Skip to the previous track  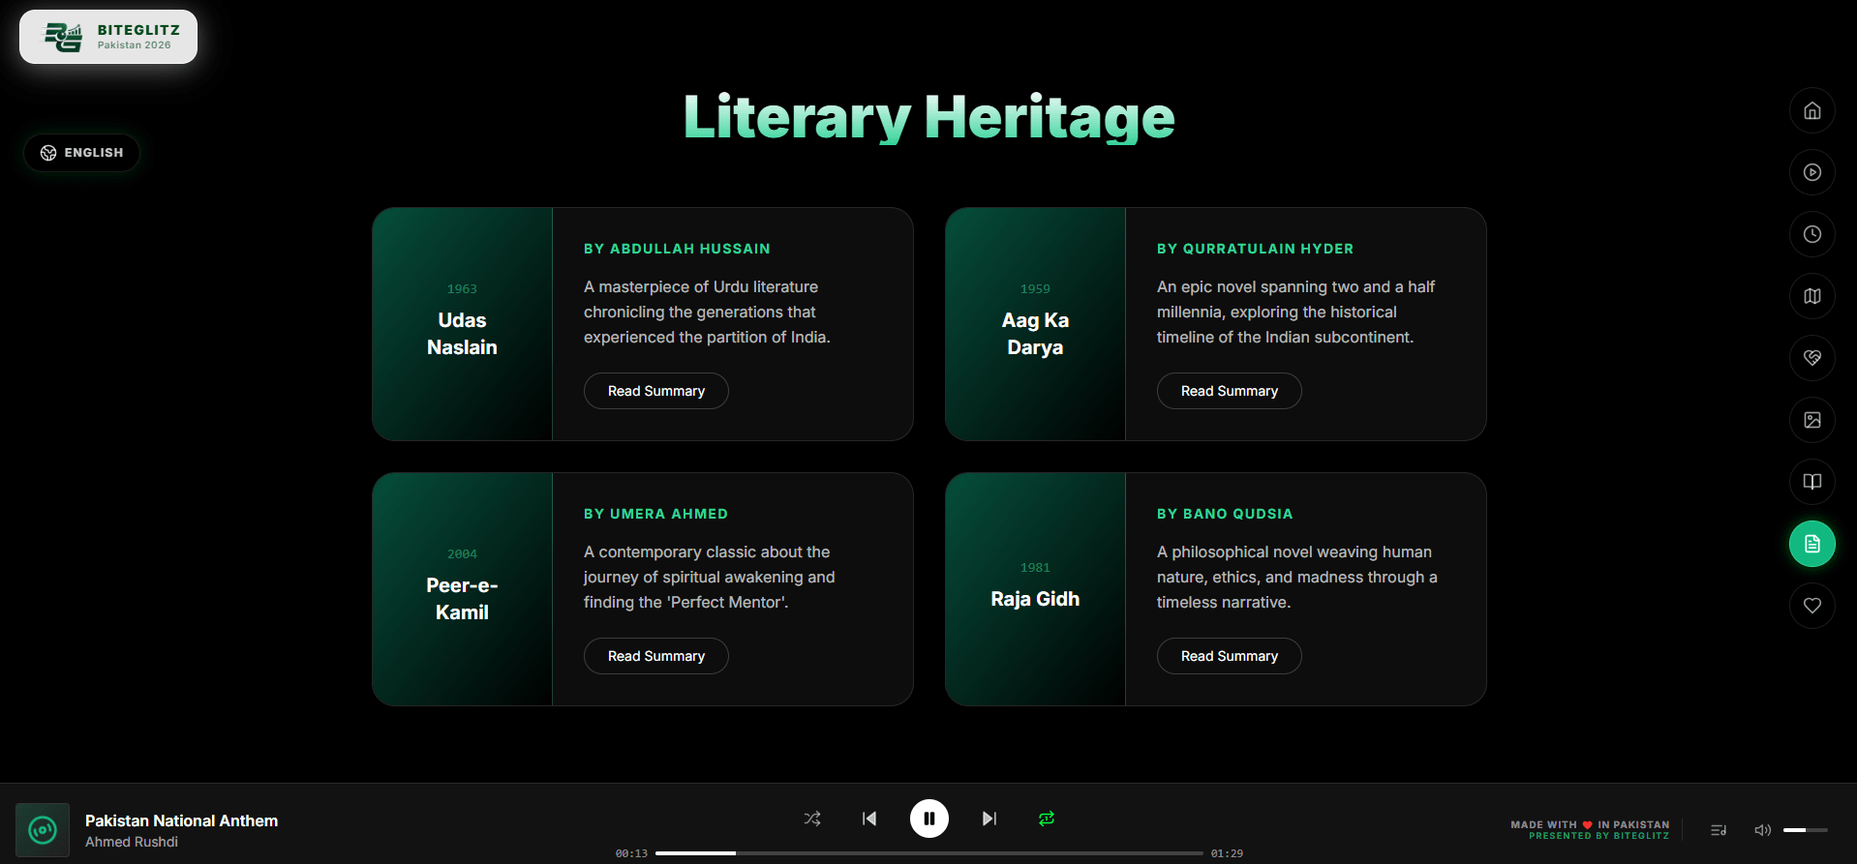point(869,819)
